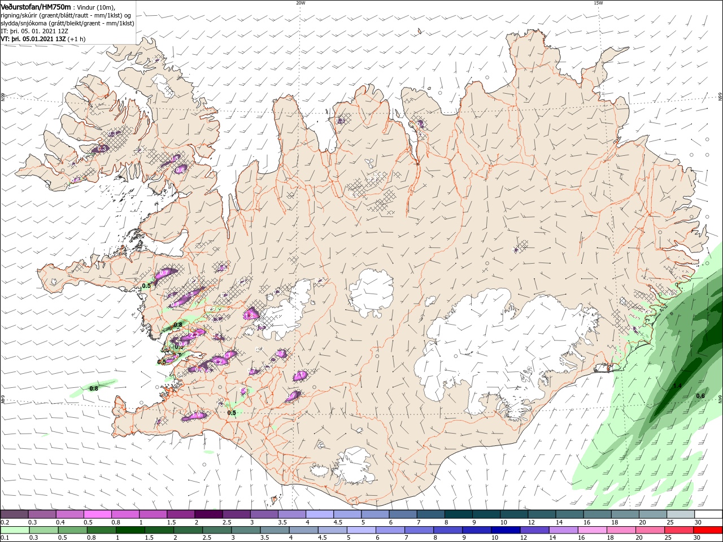Click the dark mauve first swatch of the snow legend

pos(15,514)
